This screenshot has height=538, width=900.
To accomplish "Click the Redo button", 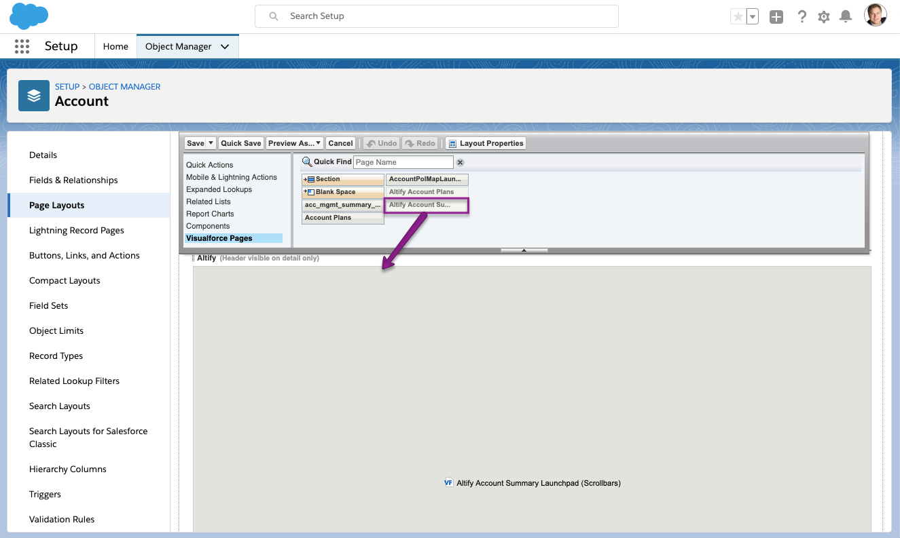I will point(420,143).
